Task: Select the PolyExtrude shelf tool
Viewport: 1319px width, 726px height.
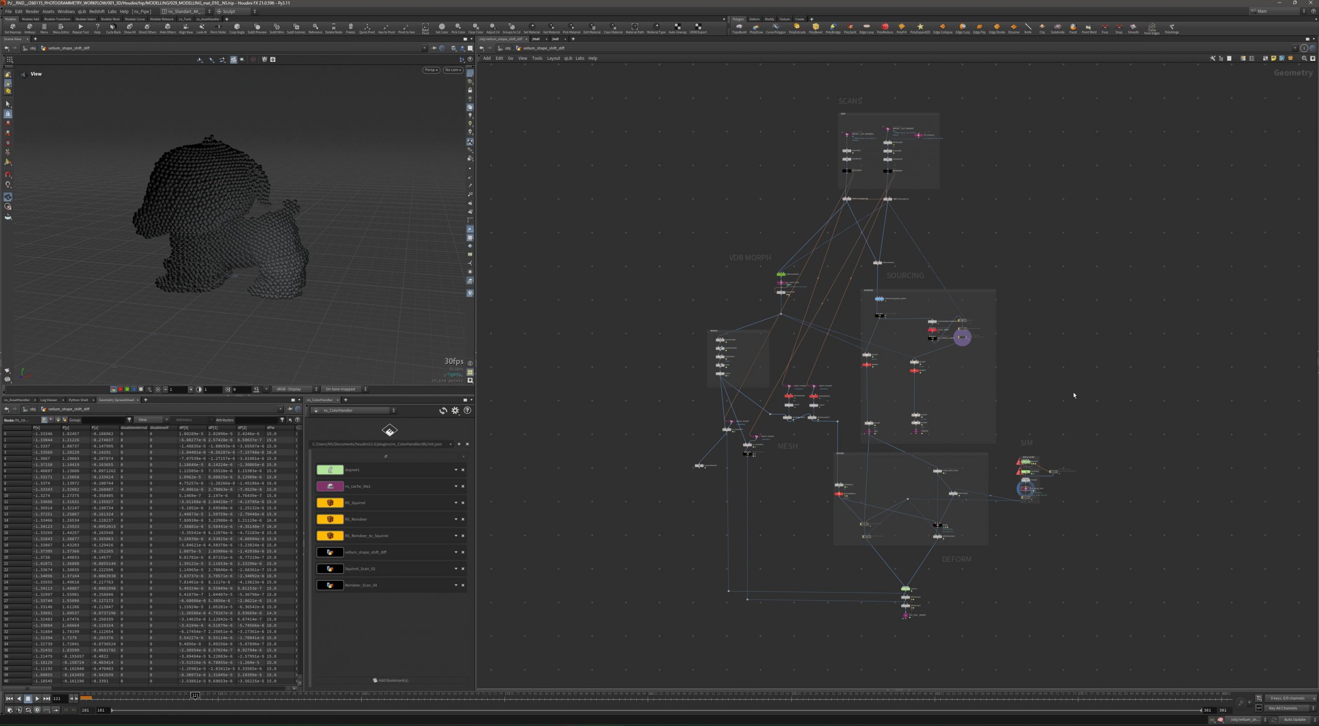Action: (x=797, y=28)
